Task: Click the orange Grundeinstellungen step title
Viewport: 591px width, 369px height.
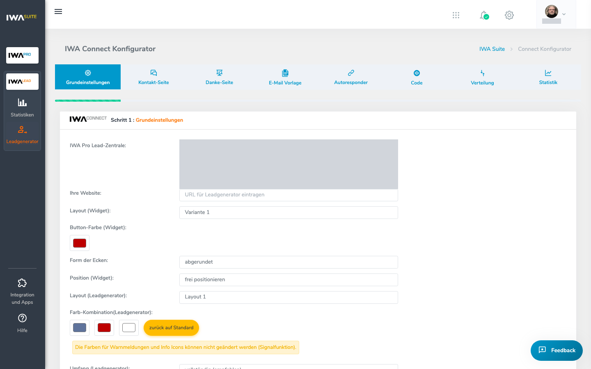Action: point(159,120)
